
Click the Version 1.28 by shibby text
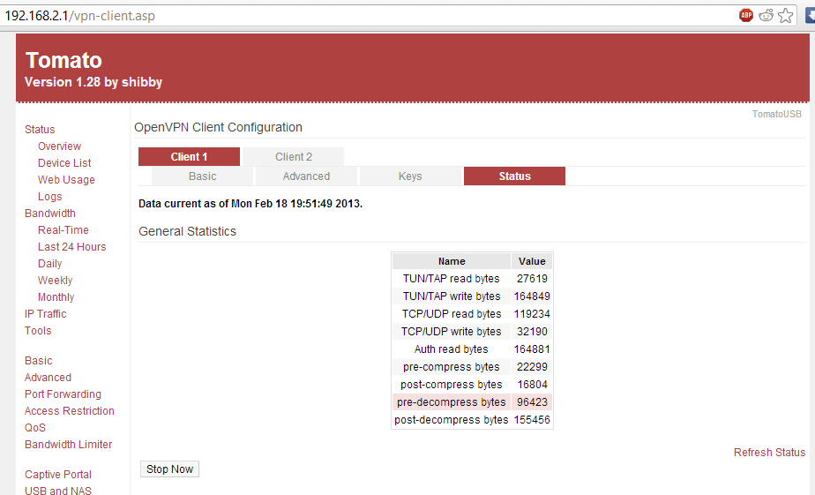93,82
